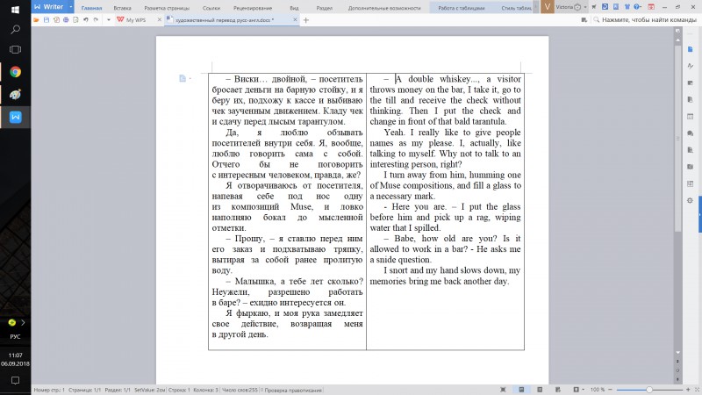
Task: Switch to the My WPS document tab
Action: pos(136,19)
